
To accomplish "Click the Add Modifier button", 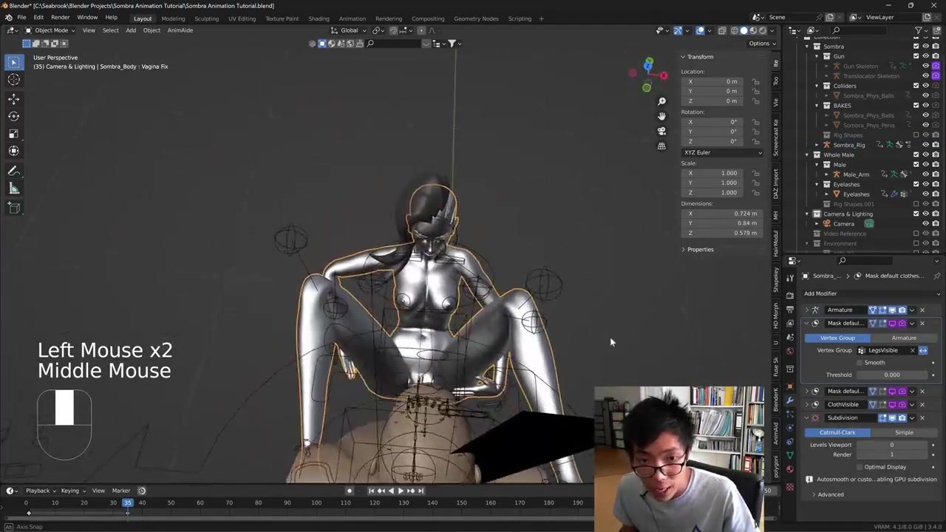I will click(x=820, y=293).
